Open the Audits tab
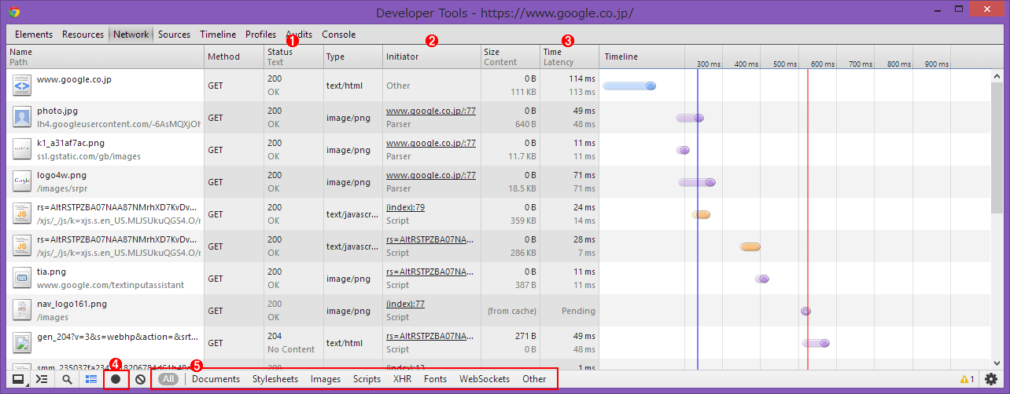Image resolution: width=1010 pixels, height=394 pixels. [299, 35]
